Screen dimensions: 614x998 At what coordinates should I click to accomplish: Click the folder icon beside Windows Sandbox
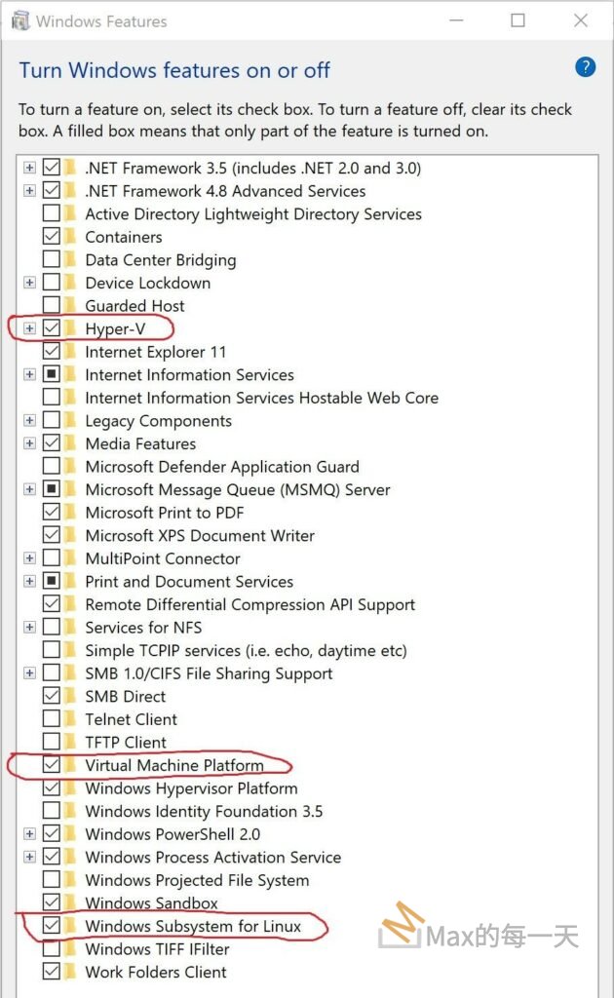coord(70,903)
